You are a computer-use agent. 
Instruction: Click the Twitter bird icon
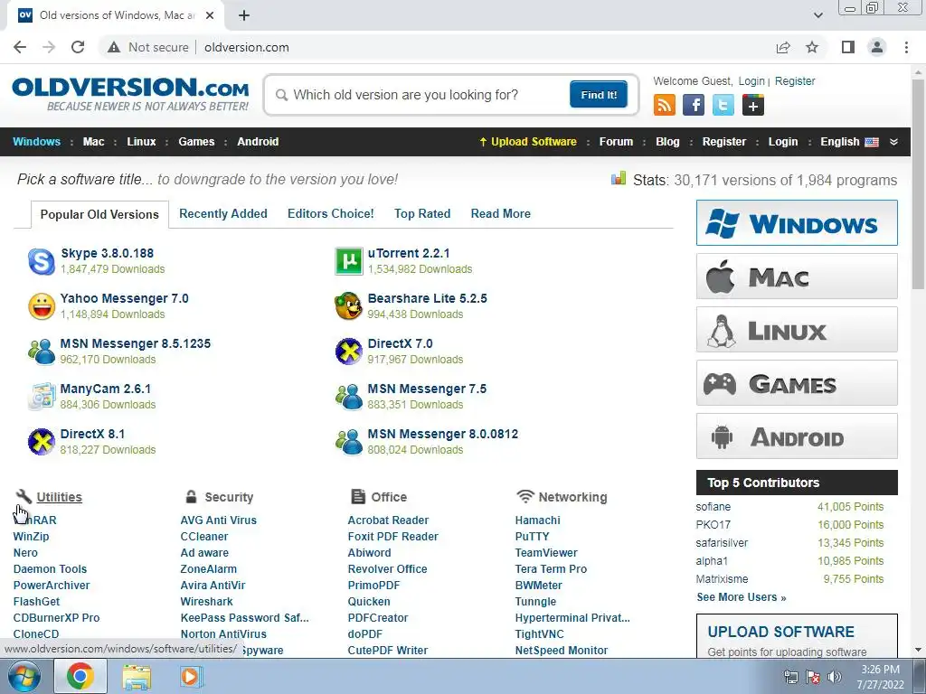723,106
